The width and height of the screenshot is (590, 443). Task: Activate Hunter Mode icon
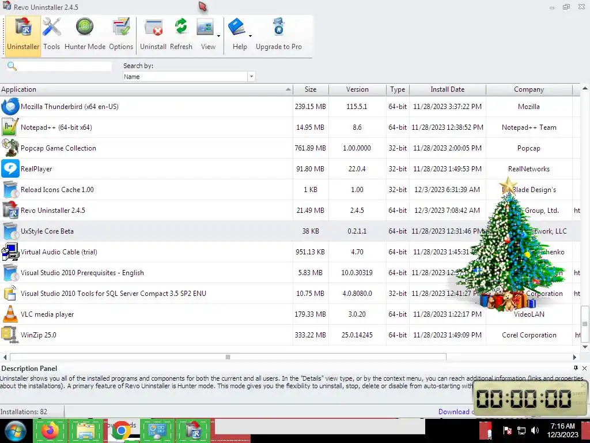point(85,28)
